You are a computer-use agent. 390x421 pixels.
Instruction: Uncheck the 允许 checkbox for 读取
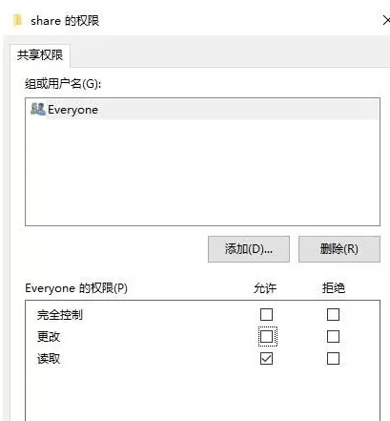pos(266,359)
